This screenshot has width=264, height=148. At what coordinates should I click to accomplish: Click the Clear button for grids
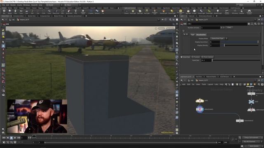point(229,28)
